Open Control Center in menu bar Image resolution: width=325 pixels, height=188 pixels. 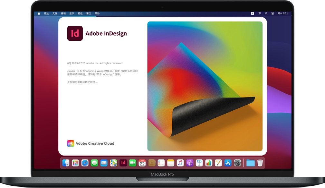272,13
